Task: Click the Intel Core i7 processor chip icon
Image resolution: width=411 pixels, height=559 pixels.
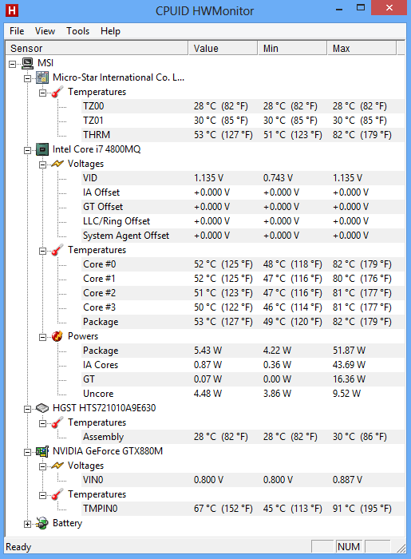Action: pyautogui.click(x=42, y=149)
